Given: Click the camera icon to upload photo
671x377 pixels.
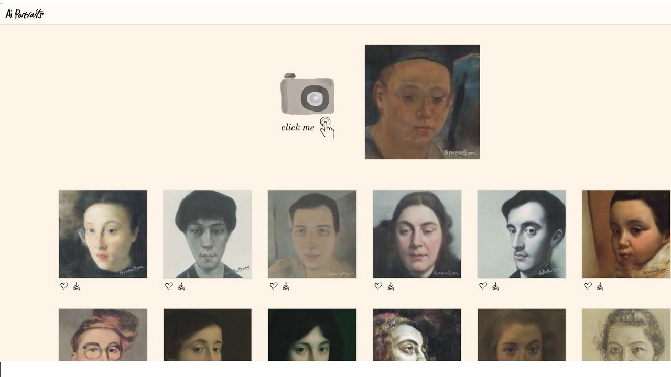Looking at the screenshot, I should (307, 93).
